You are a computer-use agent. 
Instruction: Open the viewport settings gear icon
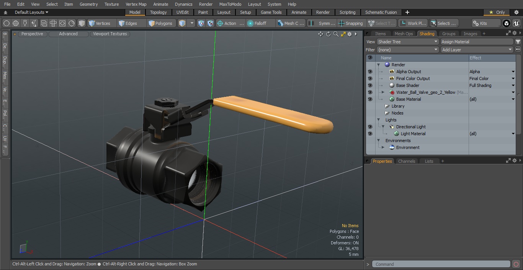tap(350, 34)
